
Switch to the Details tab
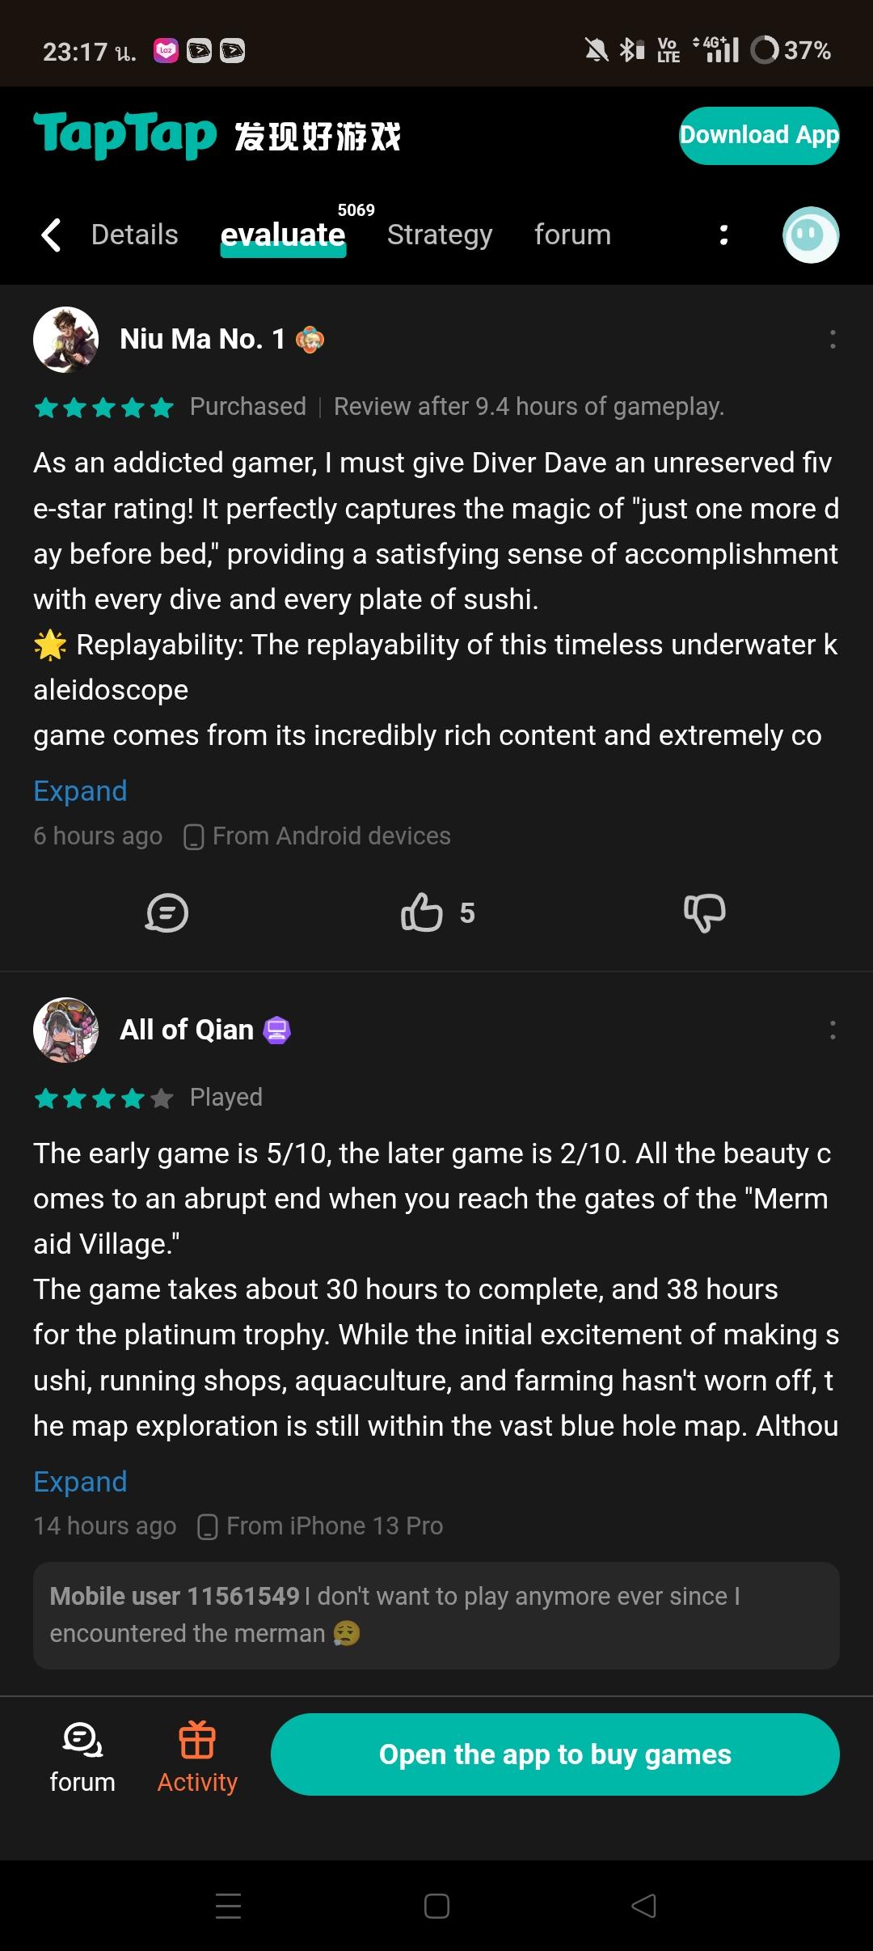pos(134,235)
